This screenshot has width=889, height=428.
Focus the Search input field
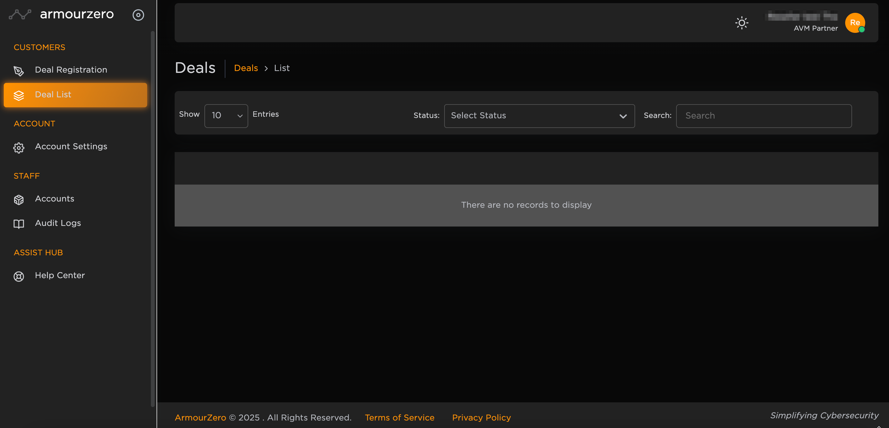(x=763, y=116)
